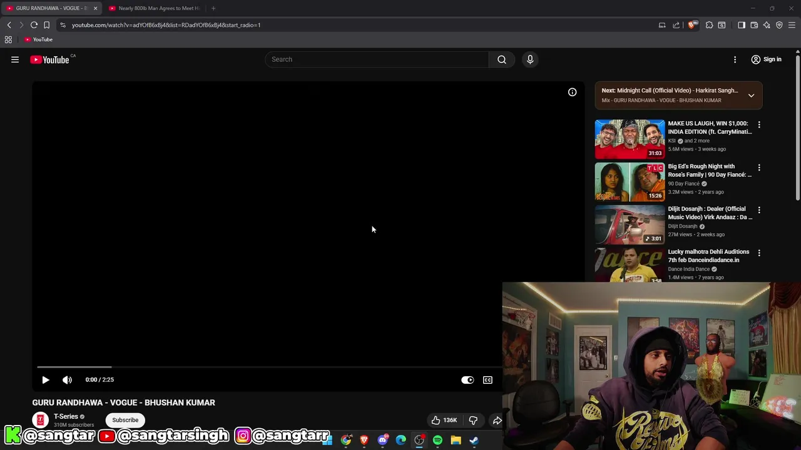This screenshot has width=801, height=450.
Task: Open the YouTube bookmark in bookmarks bar
Action: click(38, 39)
